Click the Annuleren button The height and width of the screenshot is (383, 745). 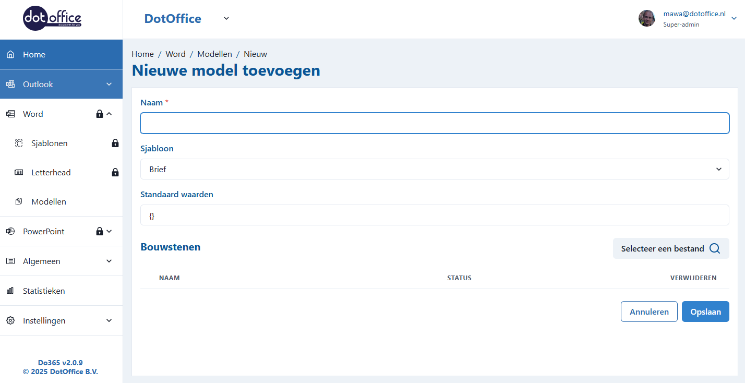pos(648,312)
